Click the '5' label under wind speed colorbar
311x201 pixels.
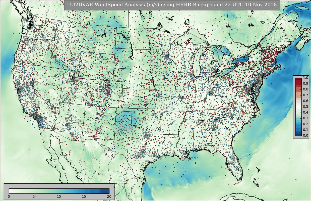tap(34, 196)
